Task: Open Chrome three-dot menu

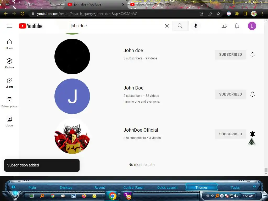Action: 262,14
